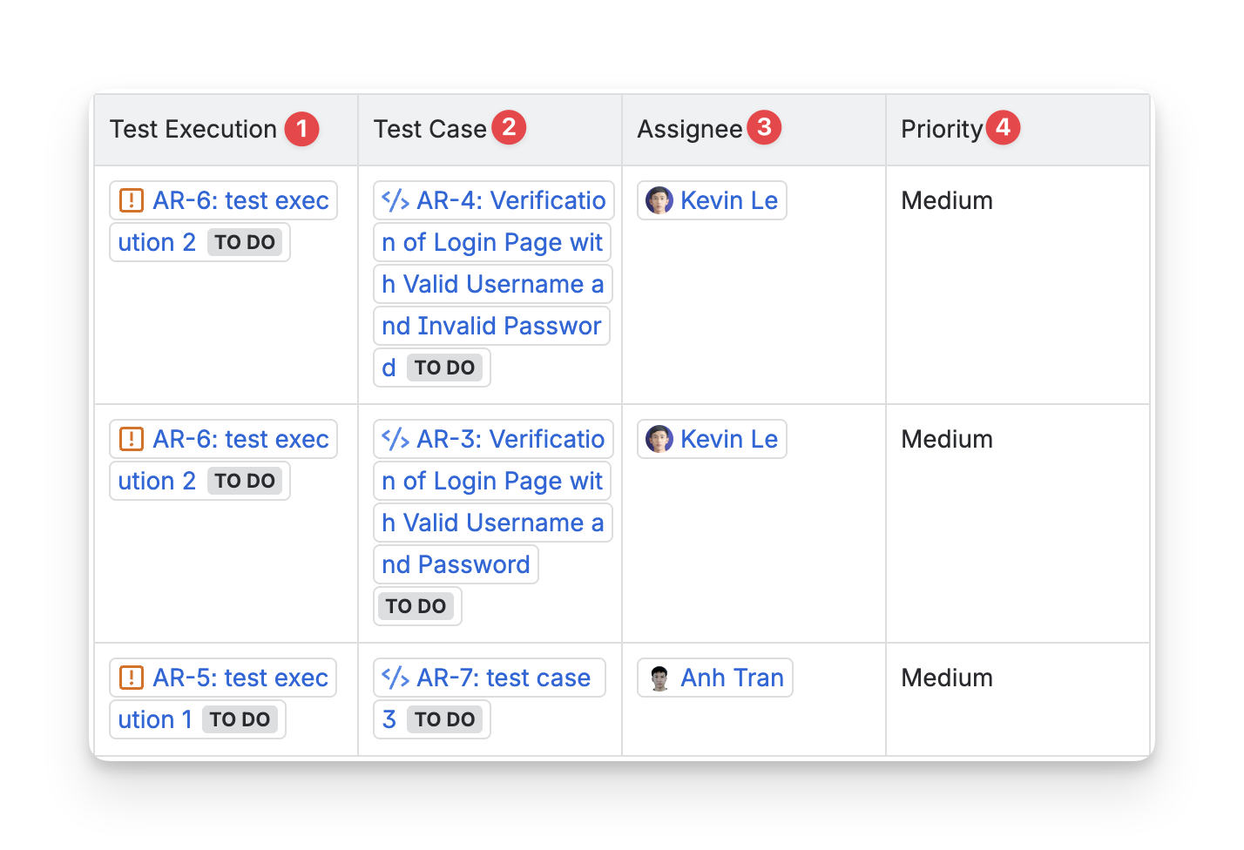
Task: Click the red badge numbered 1
Action: click(x=302, y=129)
